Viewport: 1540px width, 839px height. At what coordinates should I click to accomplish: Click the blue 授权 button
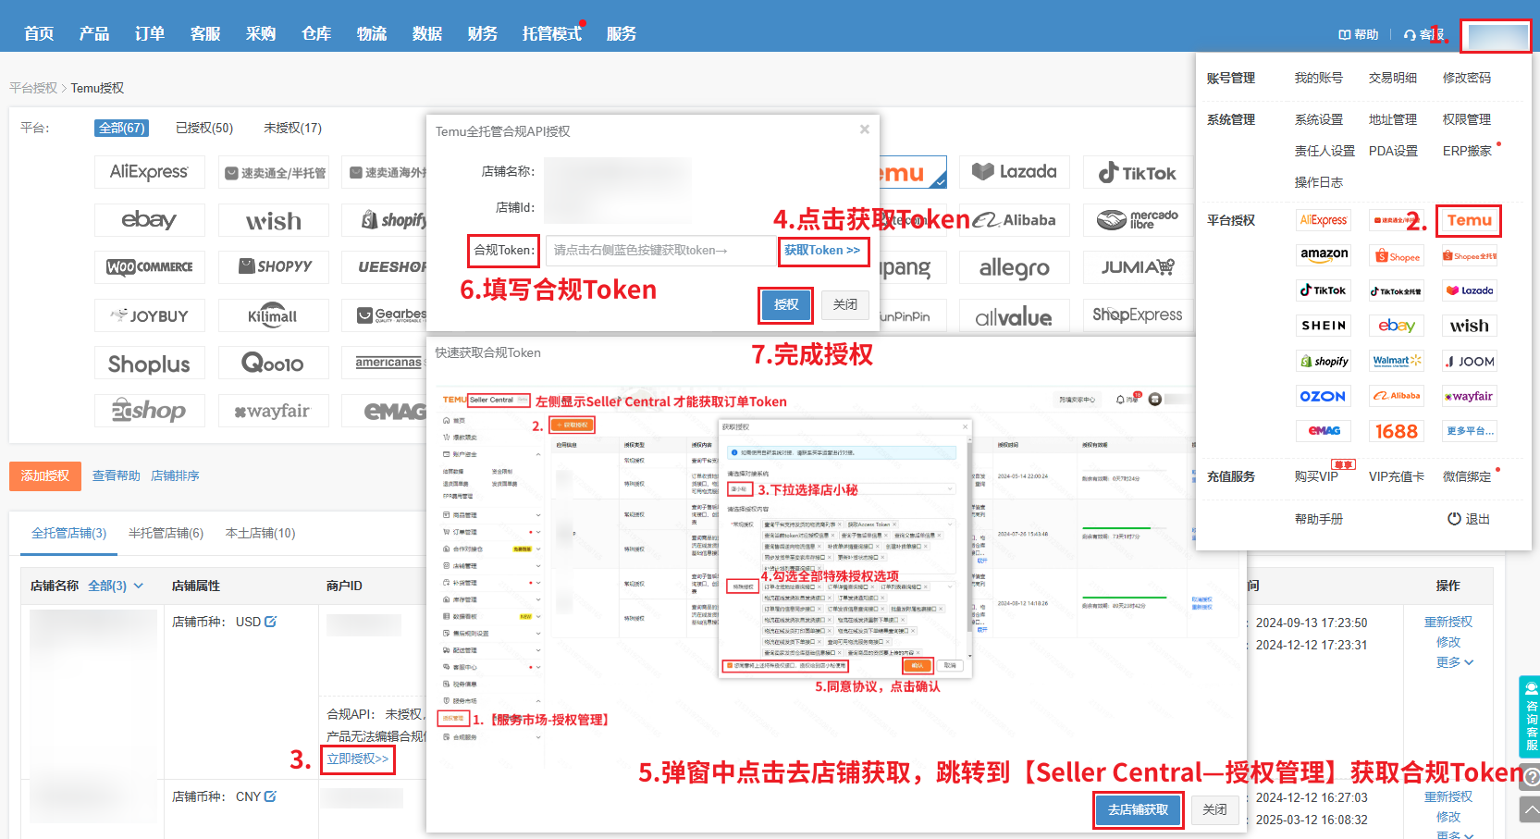click(786, 304)
